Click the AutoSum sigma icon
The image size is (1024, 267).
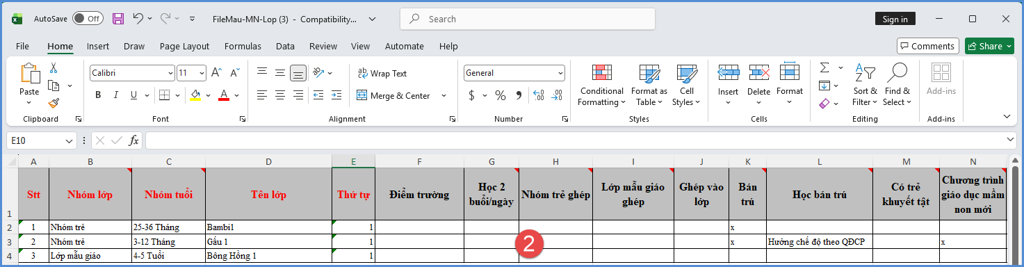[824, 68]
